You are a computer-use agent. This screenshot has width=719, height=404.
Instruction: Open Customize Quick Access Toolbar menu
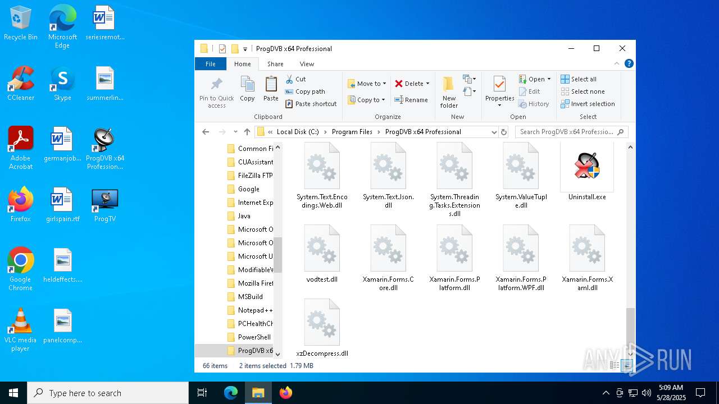245,49
